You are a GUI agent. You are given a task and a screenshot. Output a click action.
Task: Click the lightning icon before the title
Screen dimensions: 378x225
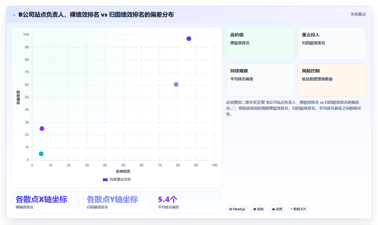coord(14,14)
